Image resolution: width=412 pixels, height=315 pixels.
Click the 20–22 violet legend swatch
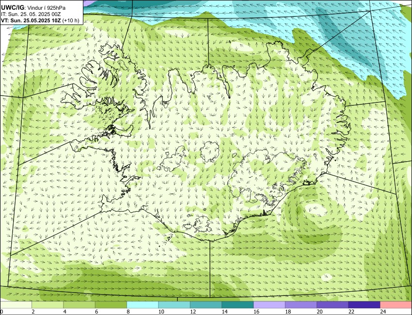pos(333,305)
